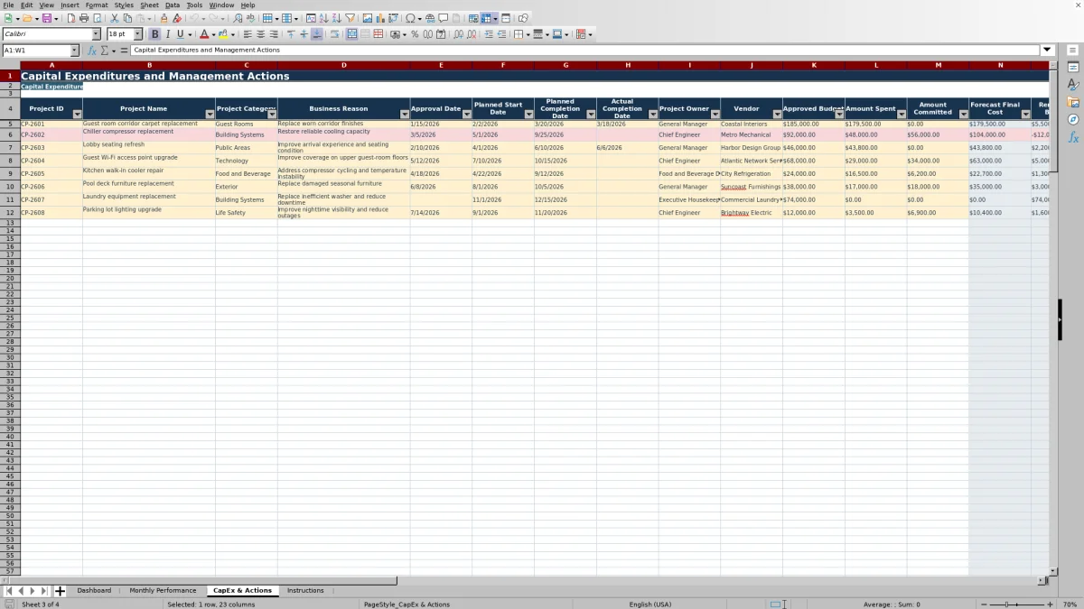This screenshot has height=609, width=1084.
Task: Open the sidebar Properties panel icon
Action: pos(1073,68)
